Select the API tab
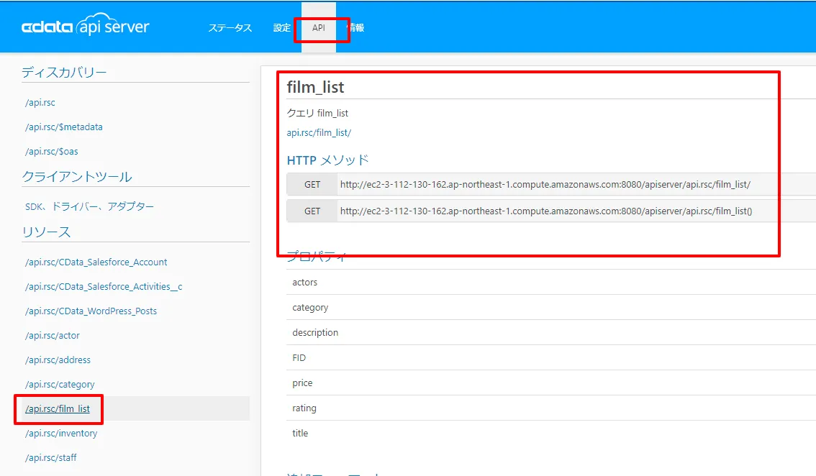Screen dimensions: 816x476 point(319,28)
